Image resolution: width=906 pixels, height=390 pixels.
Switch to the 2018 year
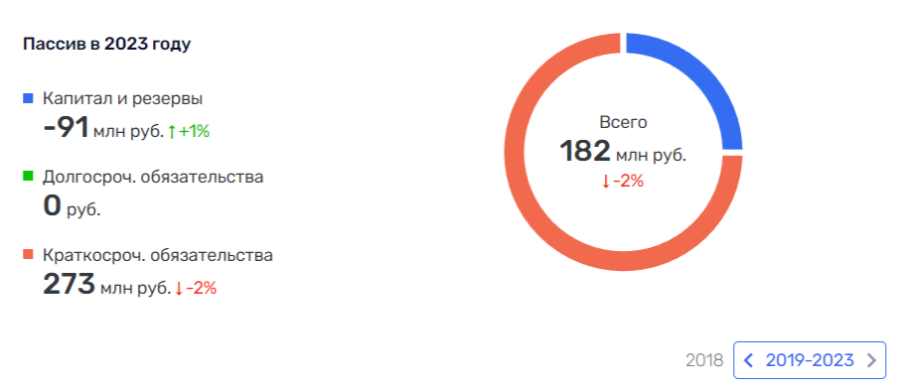(x=704, y=360)
